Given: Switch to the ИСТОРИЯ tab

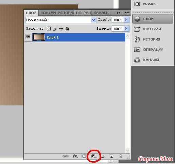Looking at the screenshot, I should (66, 13).
